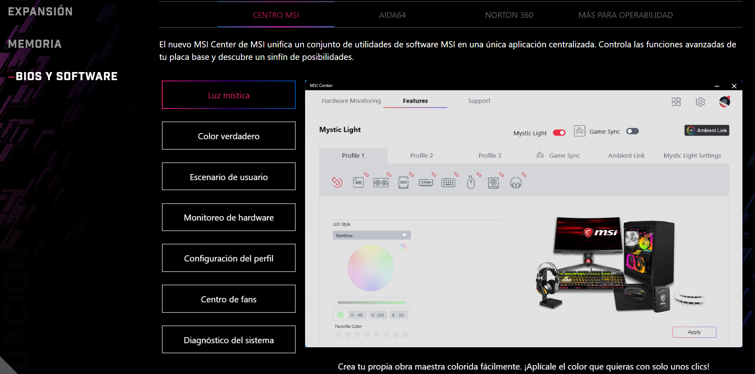The image size is (755, 374).
Task: Click the small color dot beside the wheel
Action: point(403,247)
